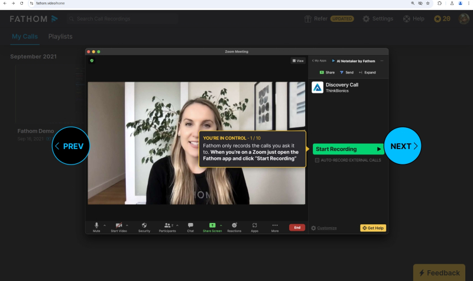
Task: Switch to the Playlists tab
Action: [x=60, y=37]
